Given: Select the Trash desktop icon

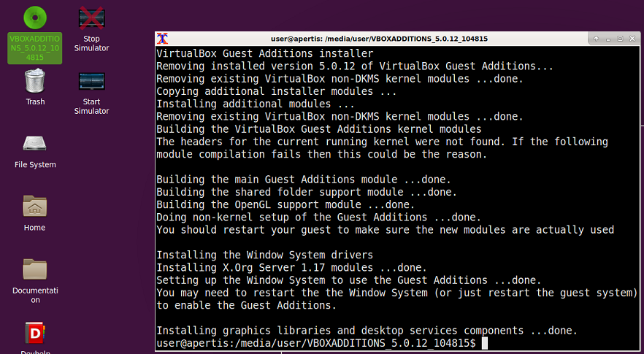Looking at the screenshot, I should tap(35, 81).
